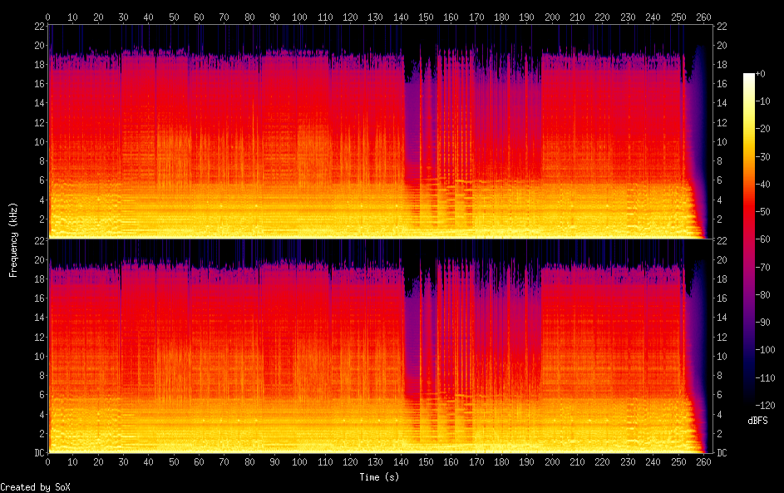Viewport: 784px width, 493px height.
Task: Click the "dBFS" label under the color scale
Action: point(757,421)
